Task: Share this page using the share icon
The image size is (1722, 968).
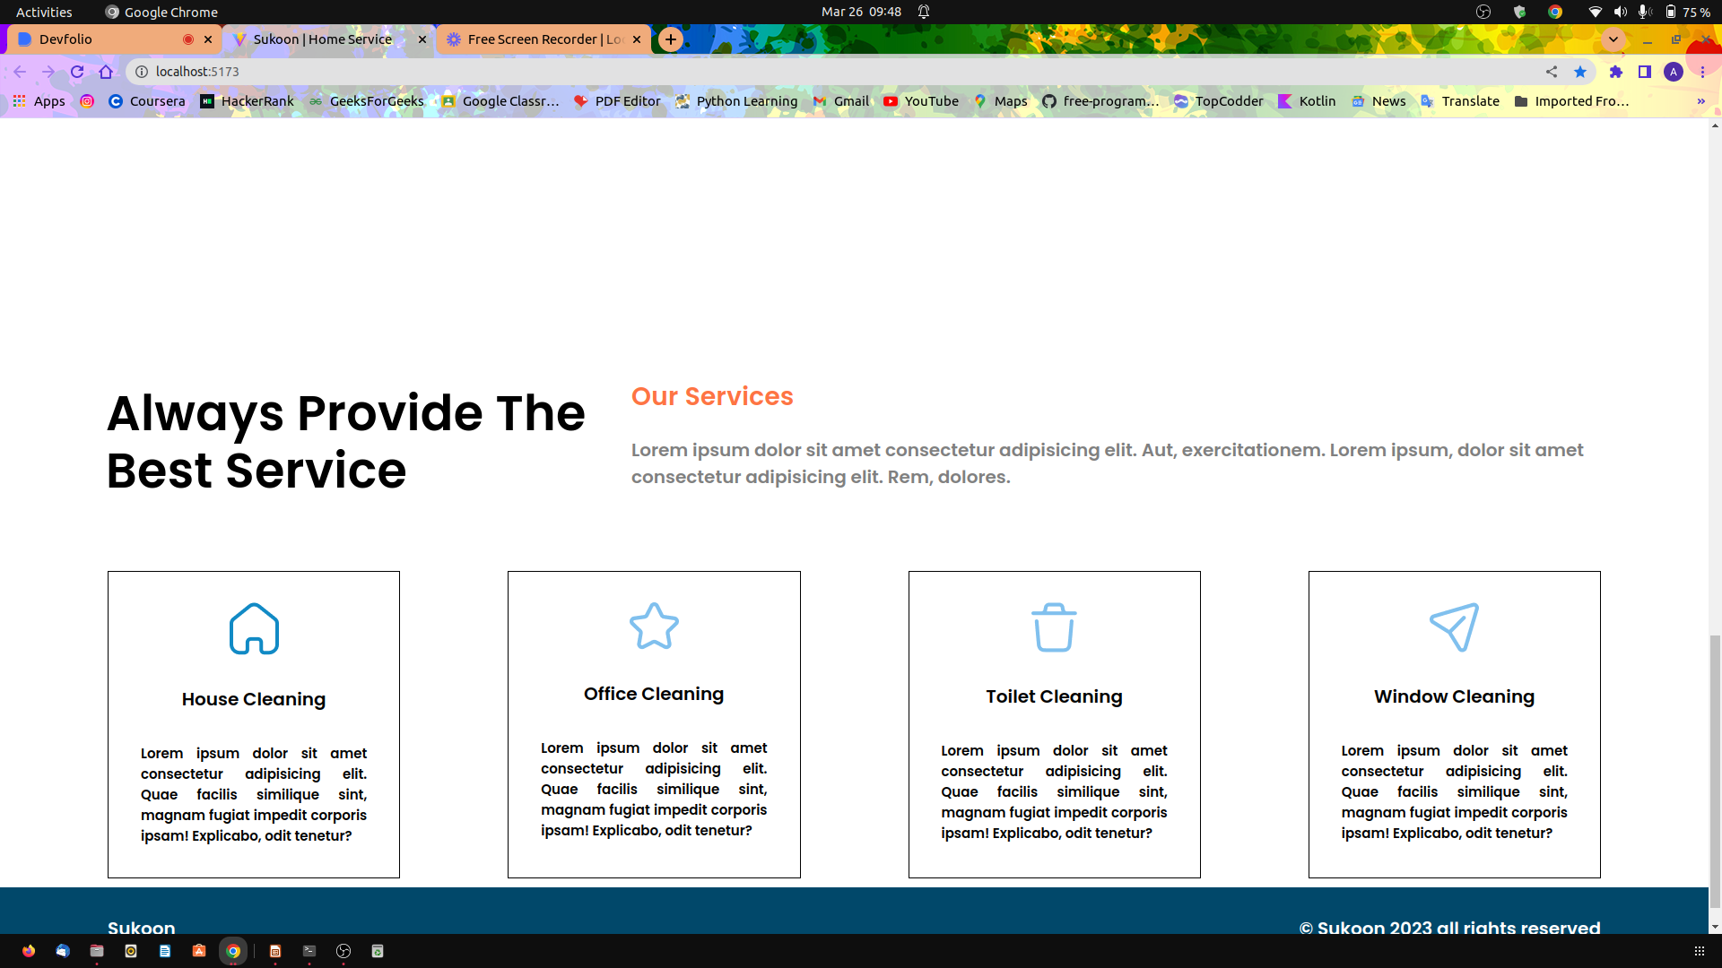Action: [1552, 72]
